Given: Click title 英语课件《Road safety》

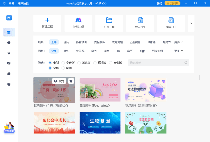Looking at the screenshot, I should (95, 105).
